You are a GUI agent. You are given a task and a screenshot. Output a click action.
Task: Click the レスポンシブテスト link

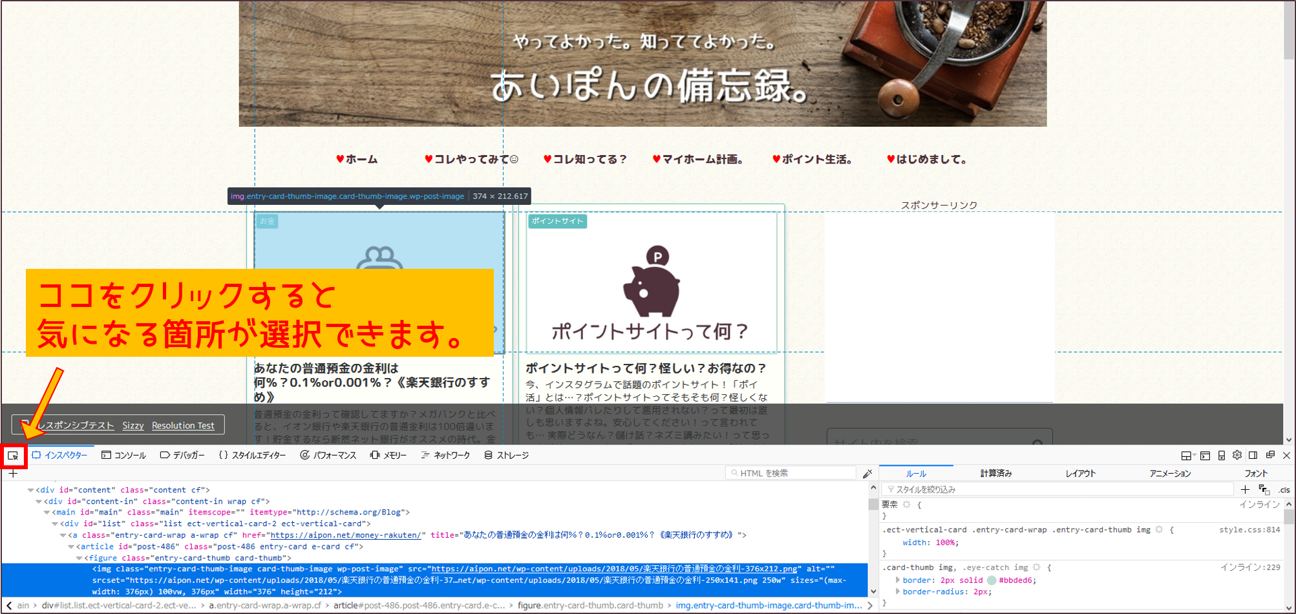click(x=74, y=425)
